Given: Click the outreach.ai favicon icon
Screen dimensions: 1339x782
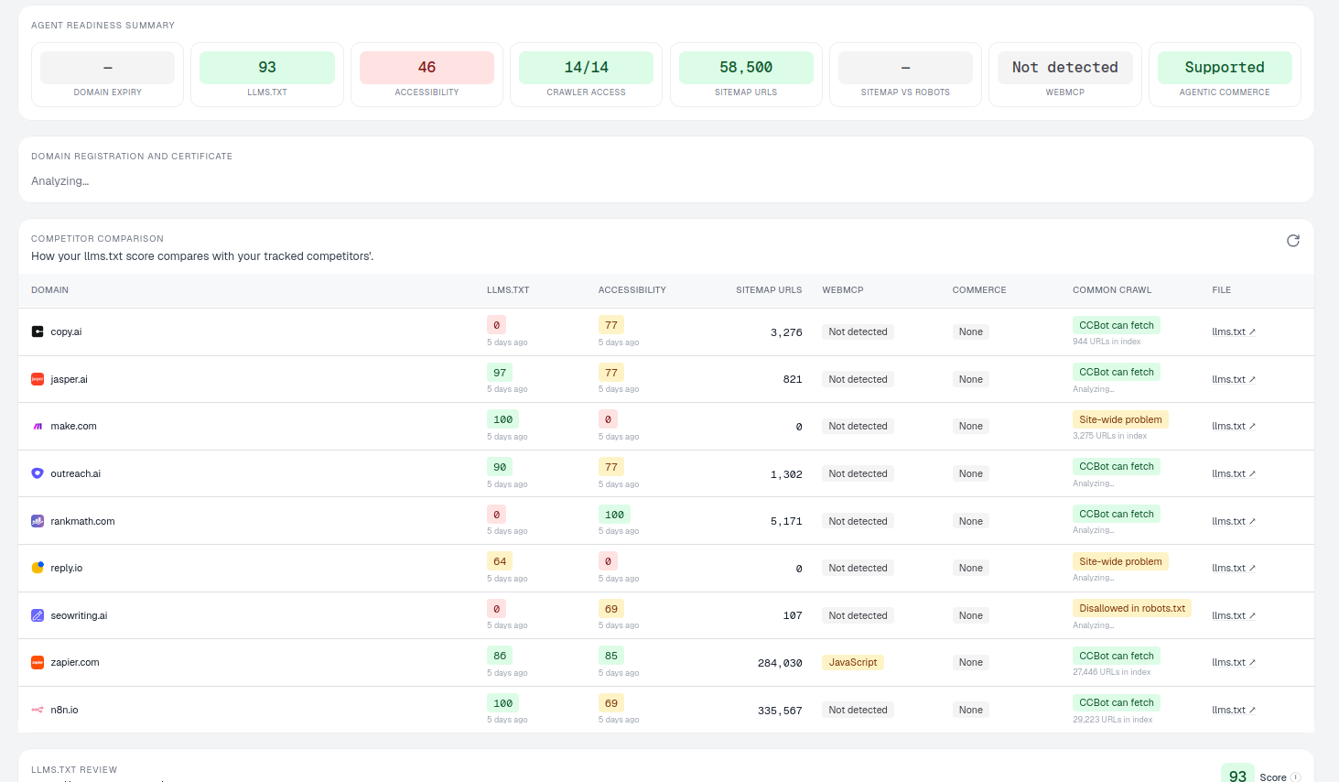Looking at the screenshot, I should (38, 473).
